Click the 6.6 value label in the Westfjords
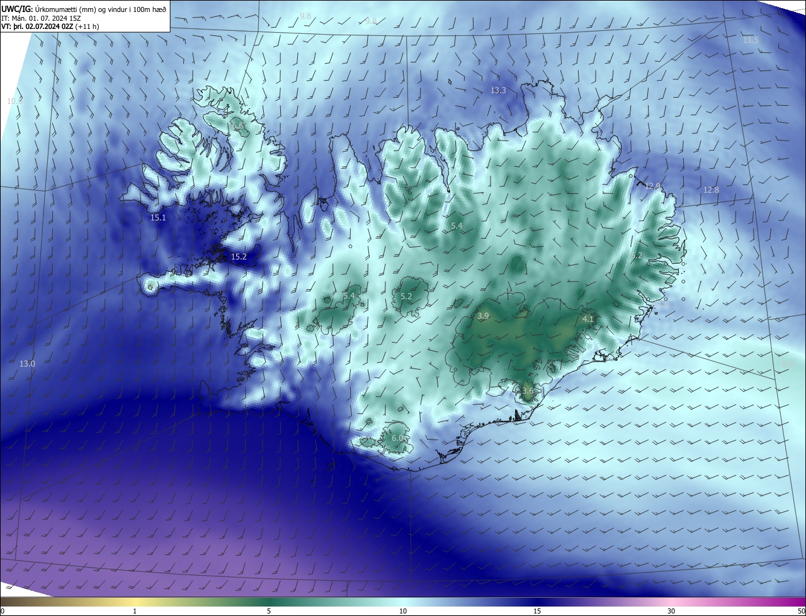806x616 pixels. (x=238, y=127)
